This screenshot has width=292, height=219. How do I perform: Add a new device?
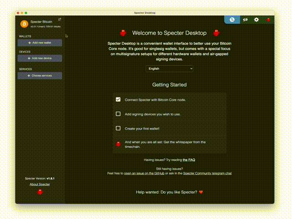click(40, 58)
